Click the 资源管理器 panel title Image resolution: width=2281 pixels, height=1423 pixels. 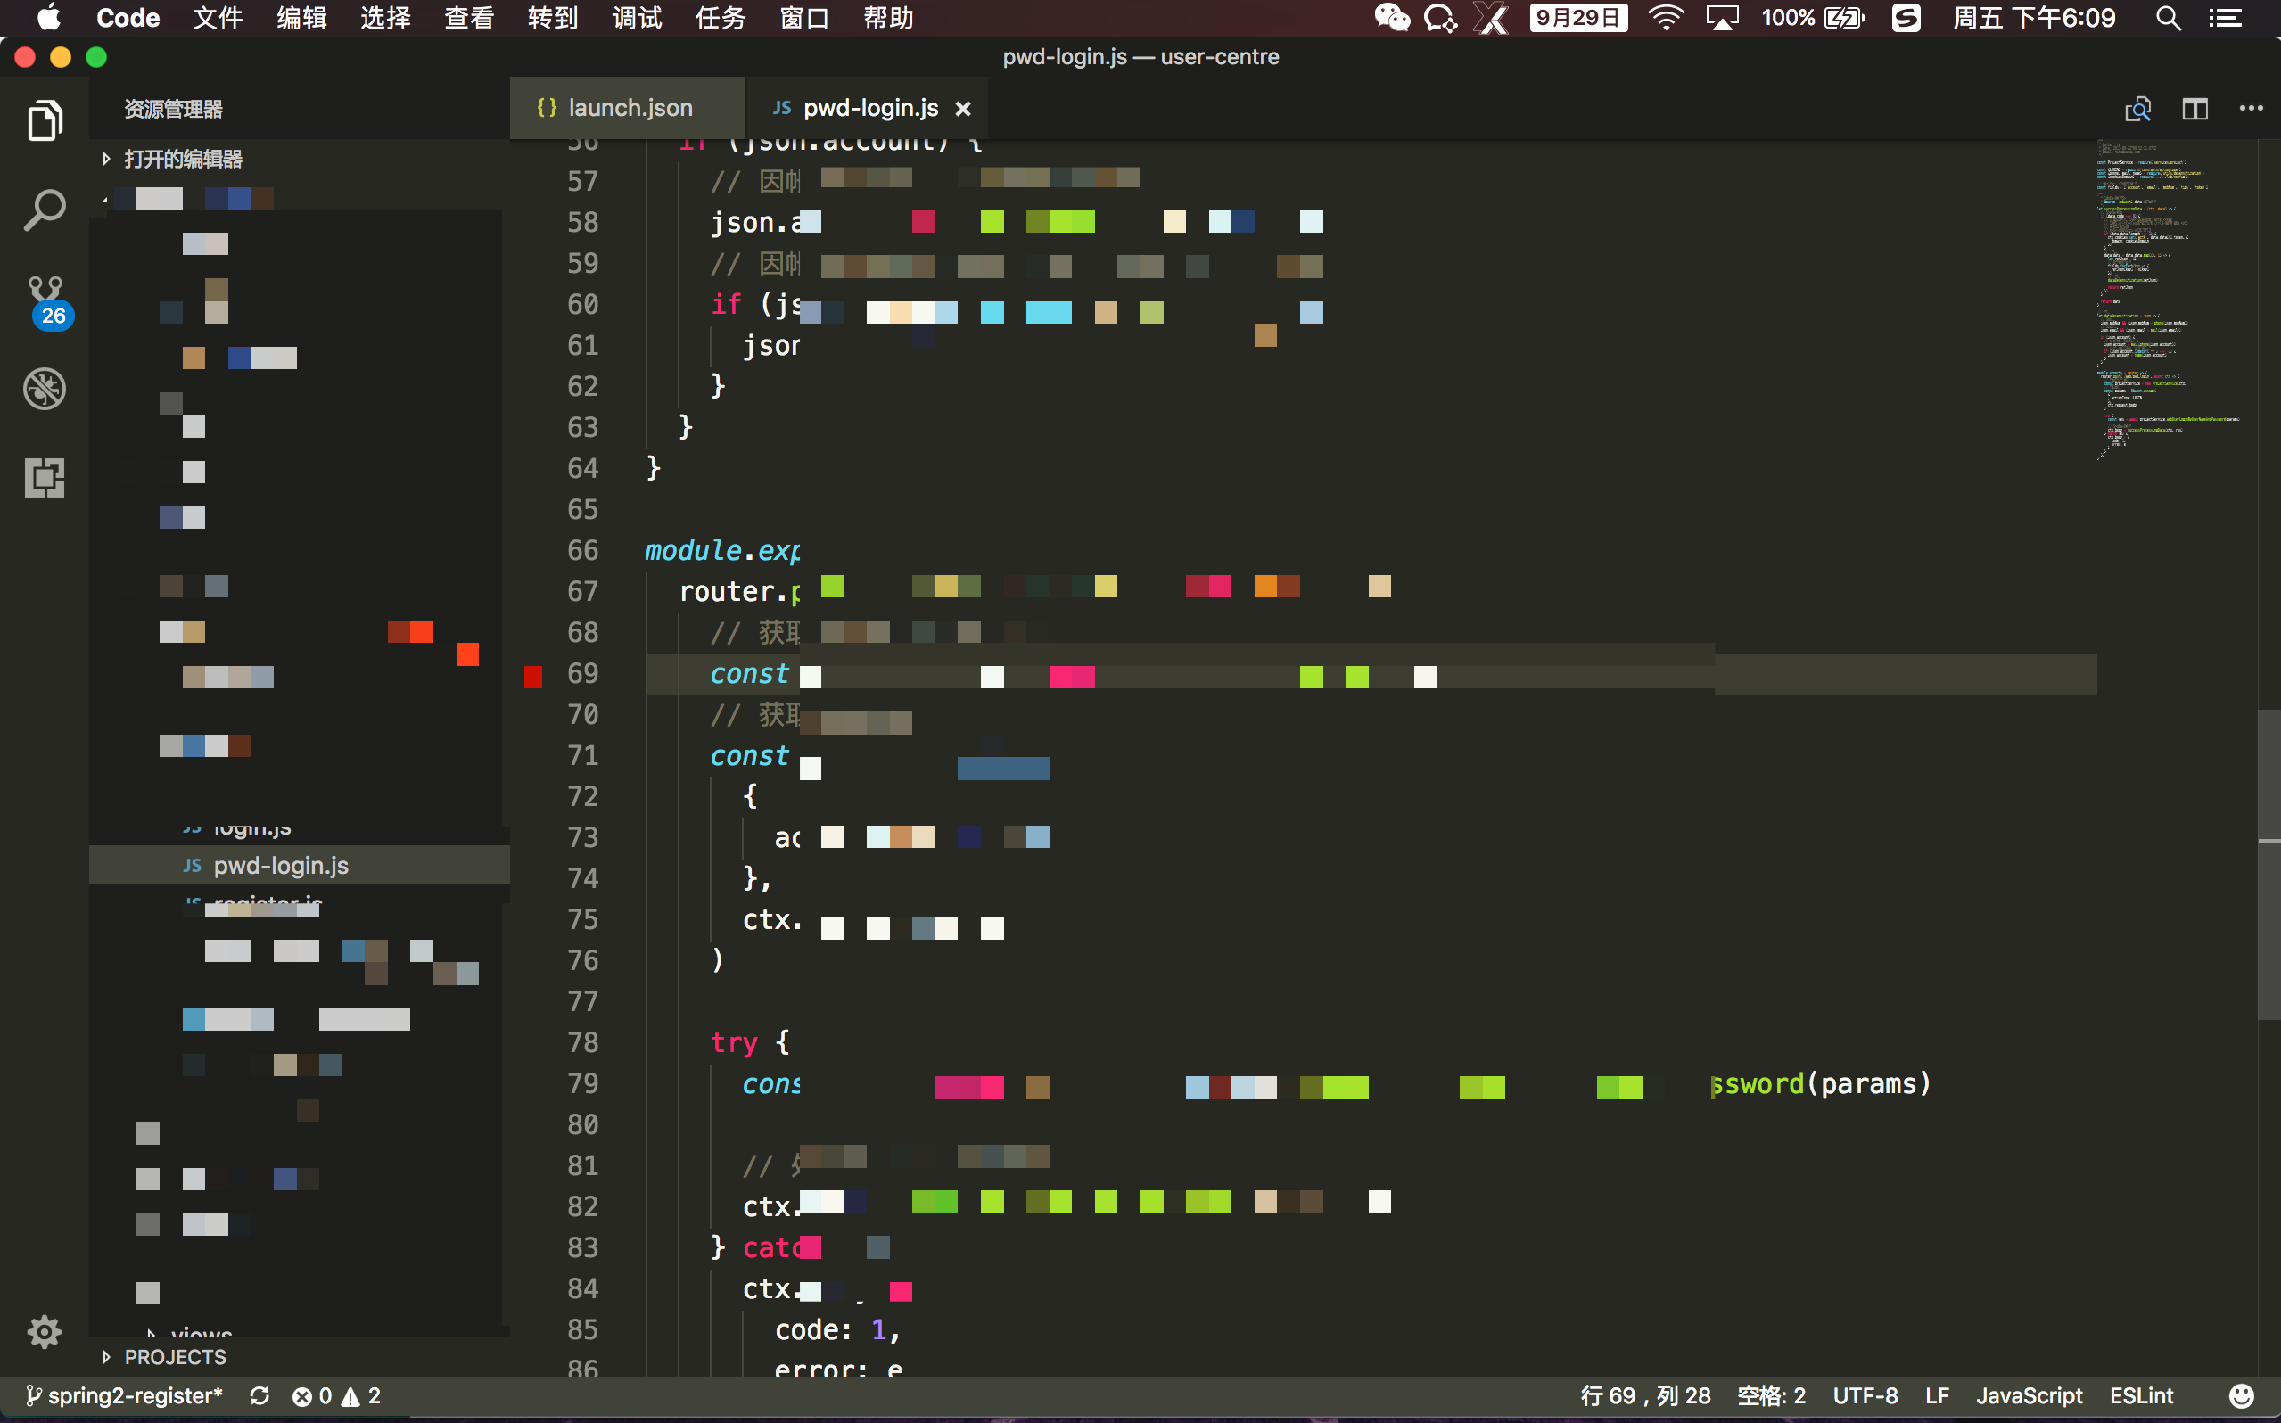173,109
